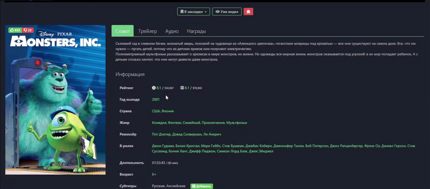Open actor 'Джон Гудман' page

point(163,146)
